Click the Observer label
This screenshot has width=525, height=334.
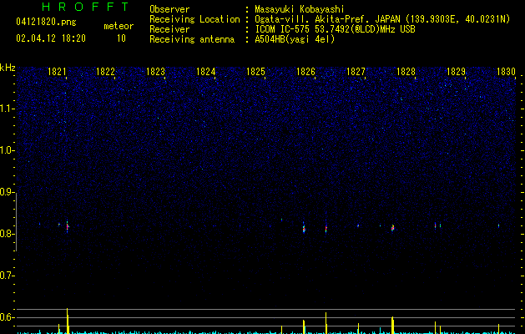pyautogui.click(x=169, y=9)
